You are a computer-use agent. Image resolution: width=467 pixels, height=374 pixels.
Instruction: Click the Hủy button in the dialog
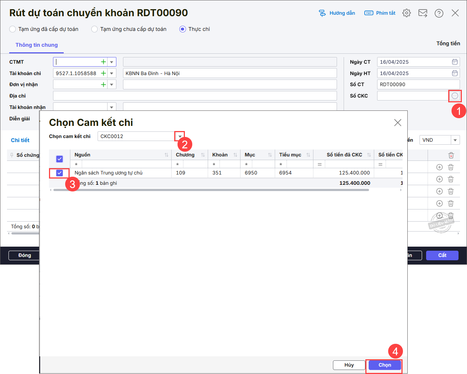click(x=349, y=365)
